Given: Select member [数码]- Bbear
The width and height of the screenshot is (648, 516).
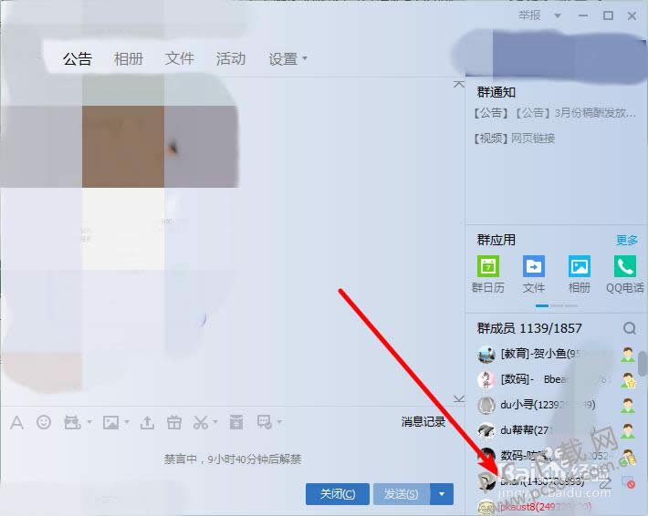Looking at the screenshot, I should pyautogui.click(x=556, y=380).
